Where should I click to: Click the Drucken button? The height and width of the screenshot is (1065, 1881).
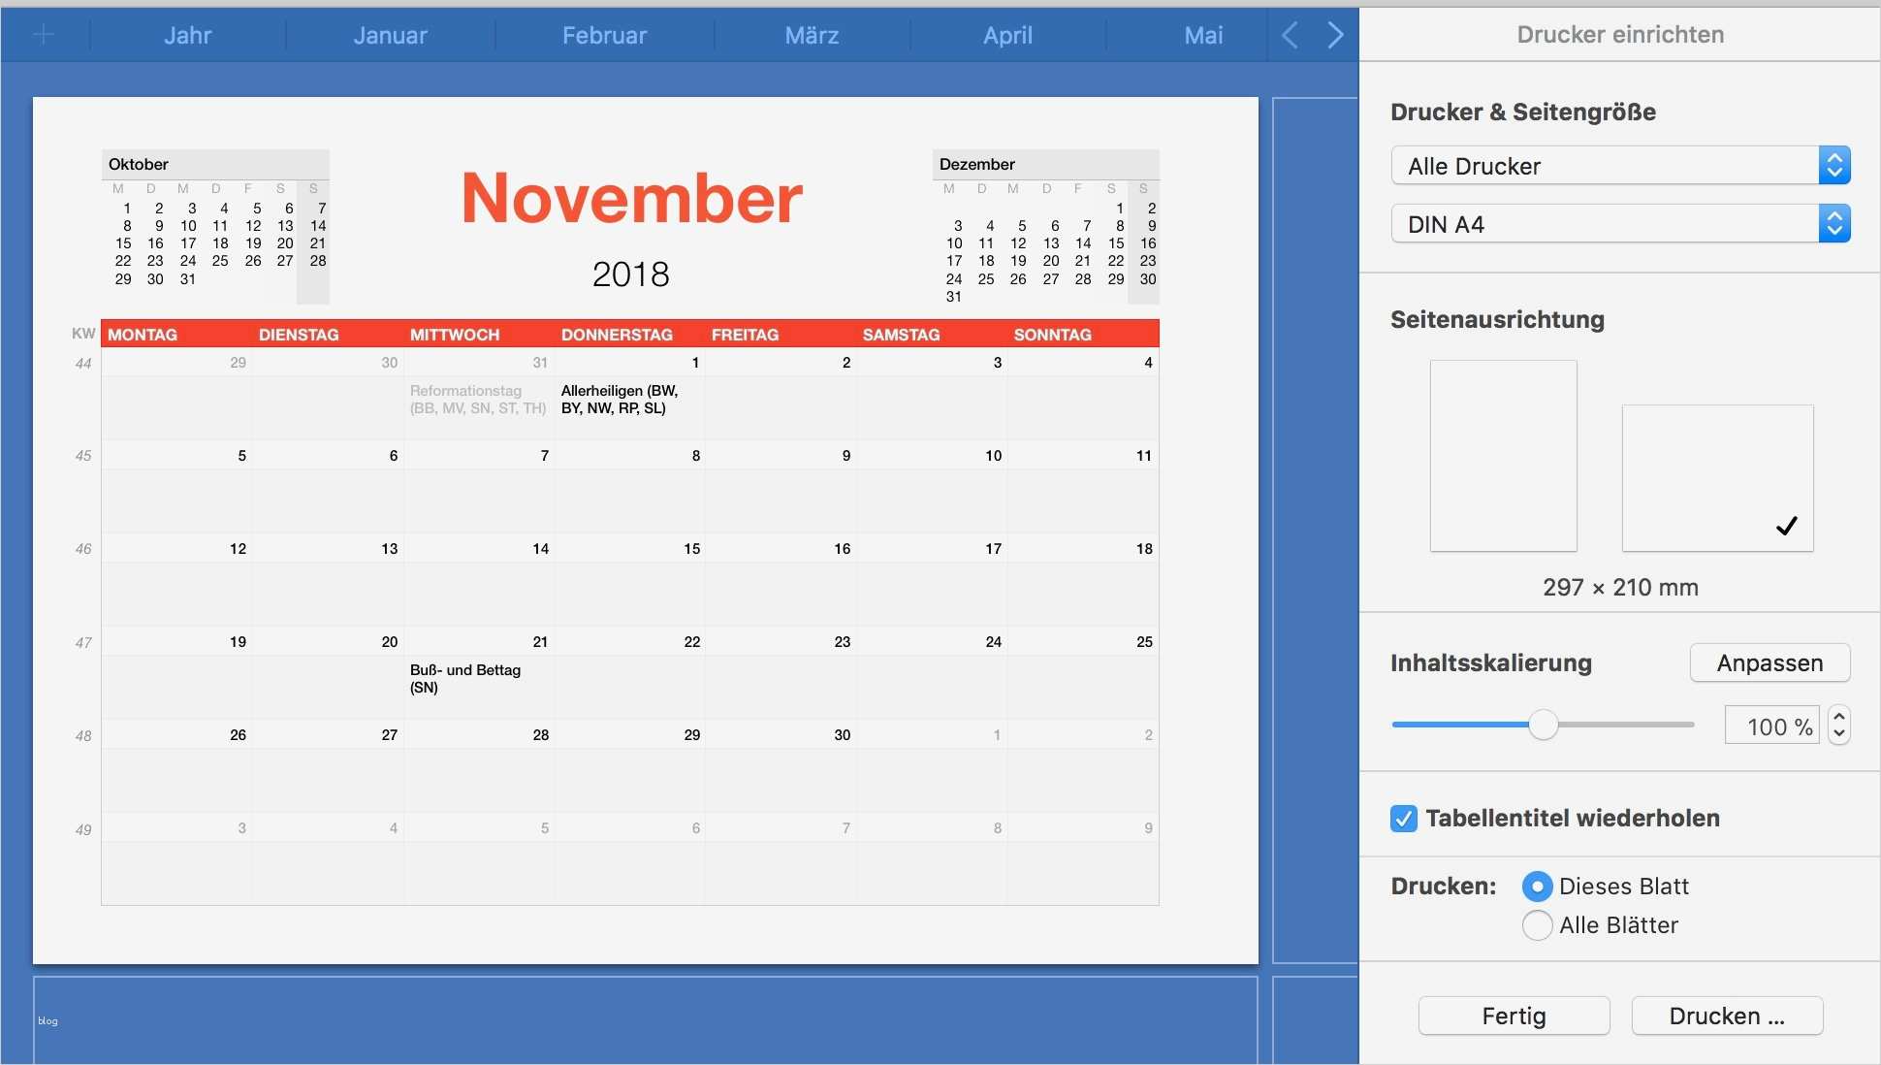tap(1726, 1016)
